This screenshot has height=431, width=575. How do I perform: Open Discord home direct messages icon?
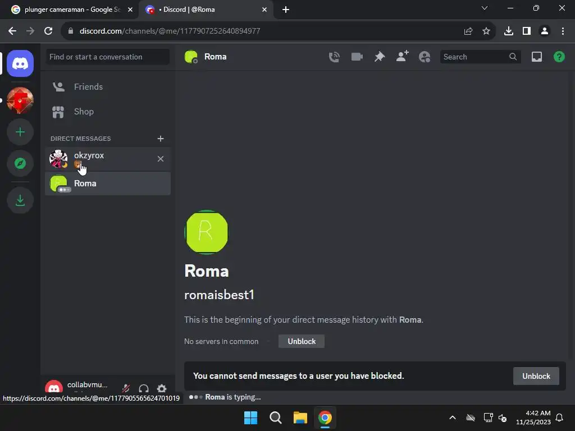pos(20,63)
